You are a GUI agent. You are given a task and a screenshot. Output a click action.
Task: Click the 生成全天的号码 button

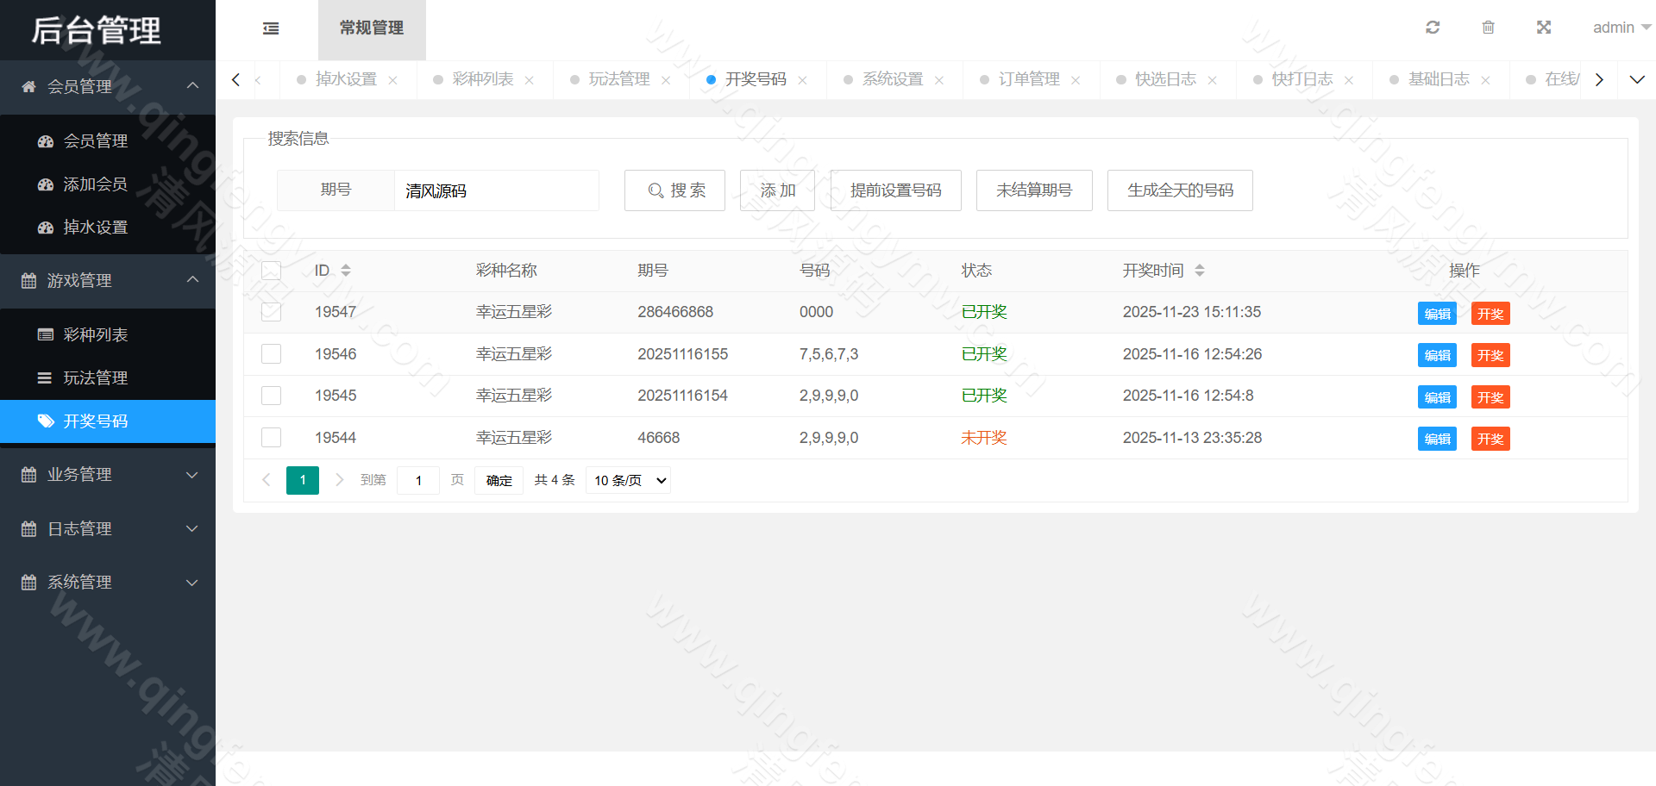coord(1180,190)
